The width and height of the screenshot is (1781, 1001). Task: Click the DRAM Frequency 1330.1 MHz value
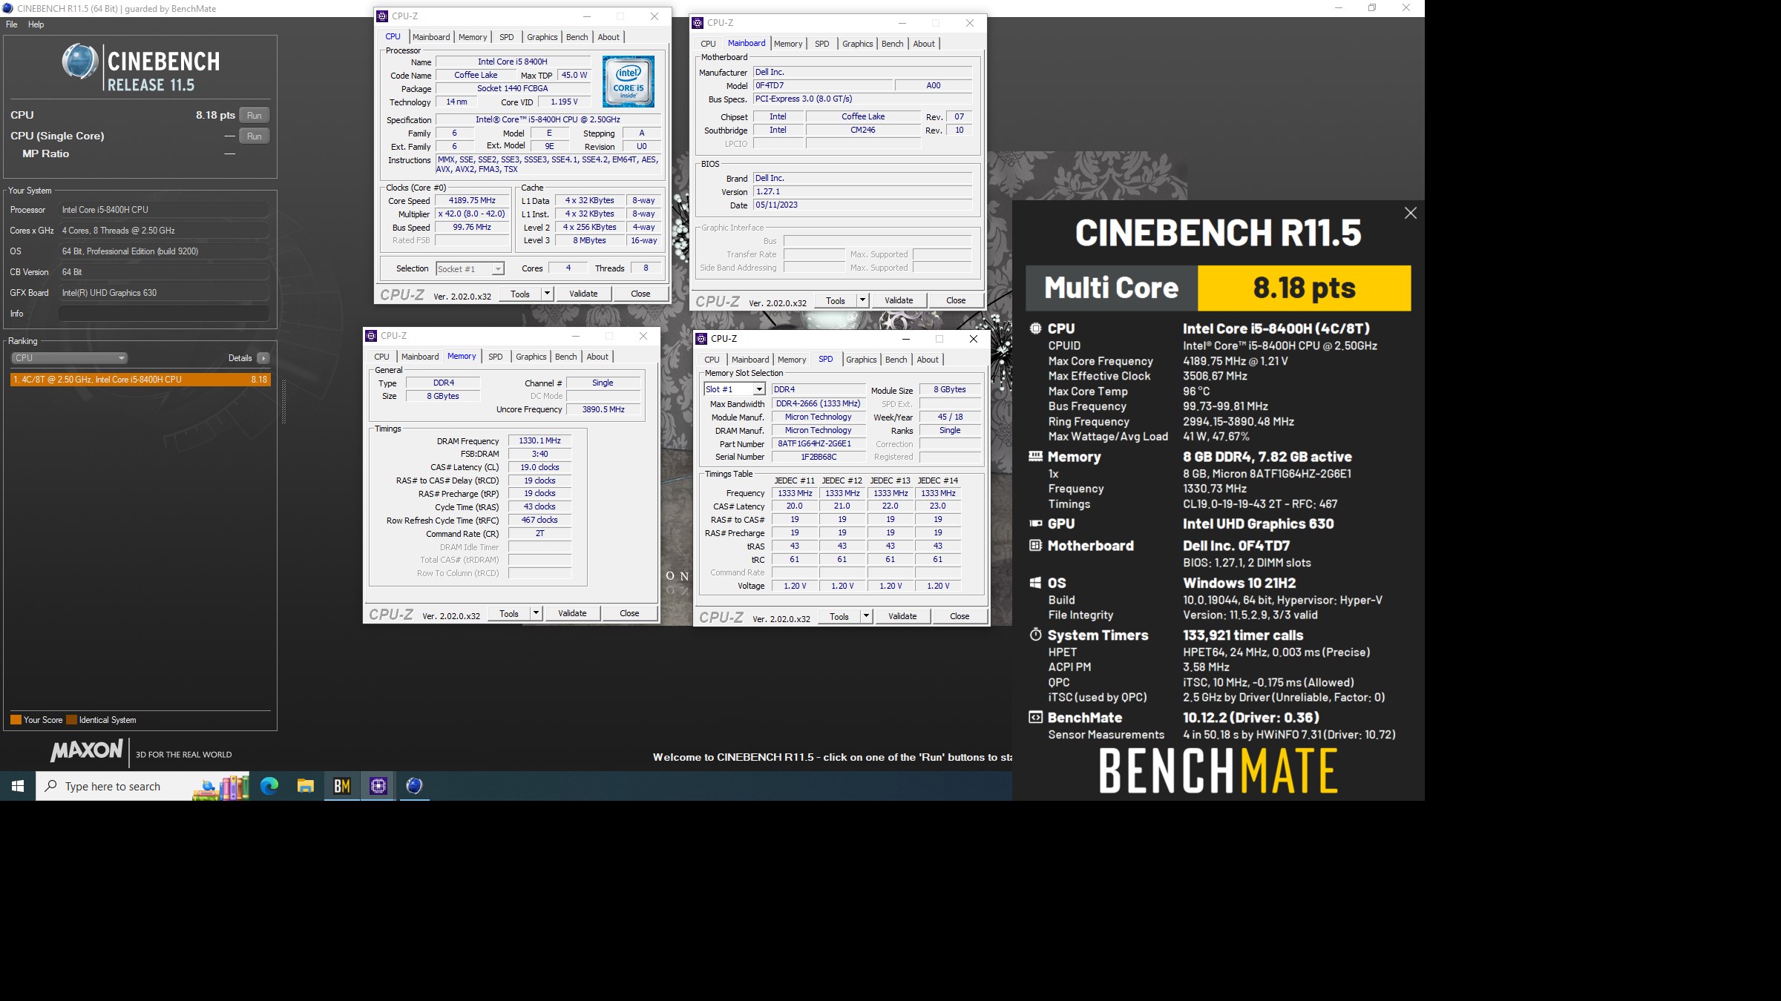click(x=539, y=441)
